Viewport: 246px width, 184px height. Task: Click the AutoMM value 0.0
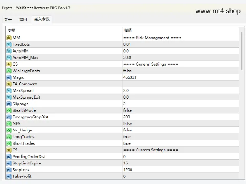coord(126,51)
